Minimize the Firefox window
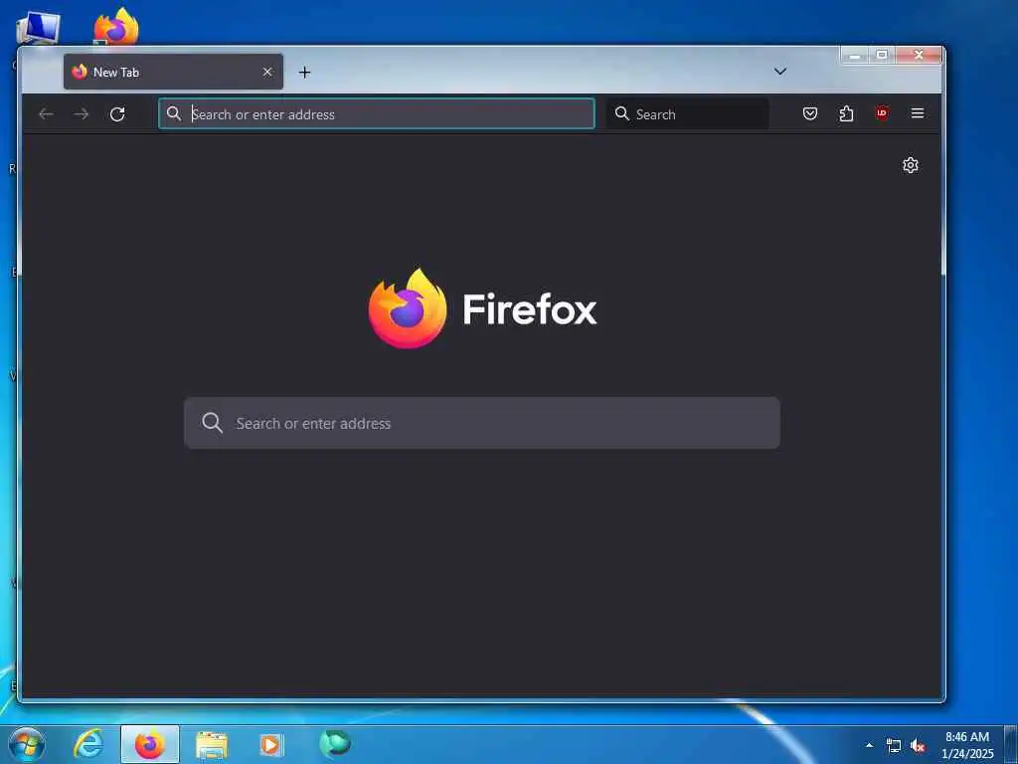Viewport: 1018px width, 764px height. pos(854,56)
